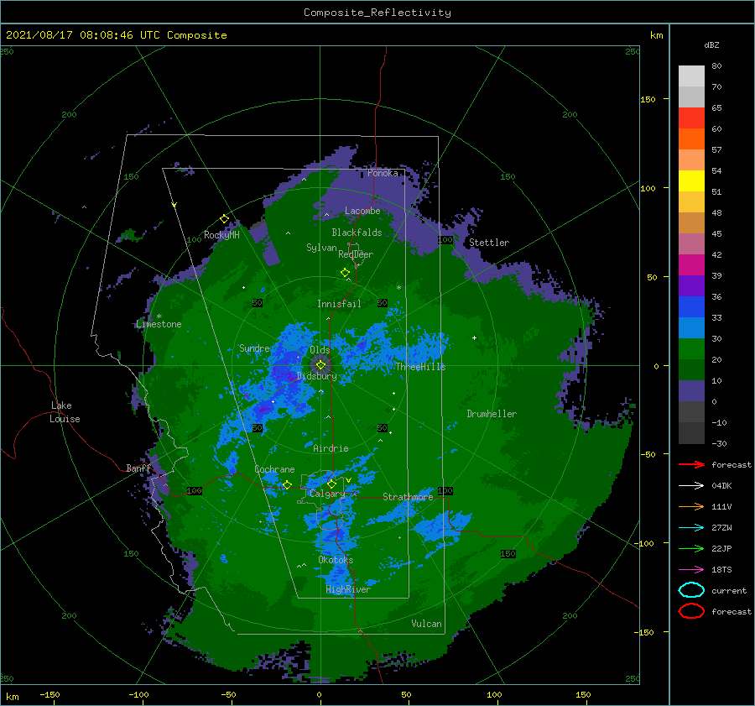
Task: Click the Blackfalds city label
Action: [357, 233]
